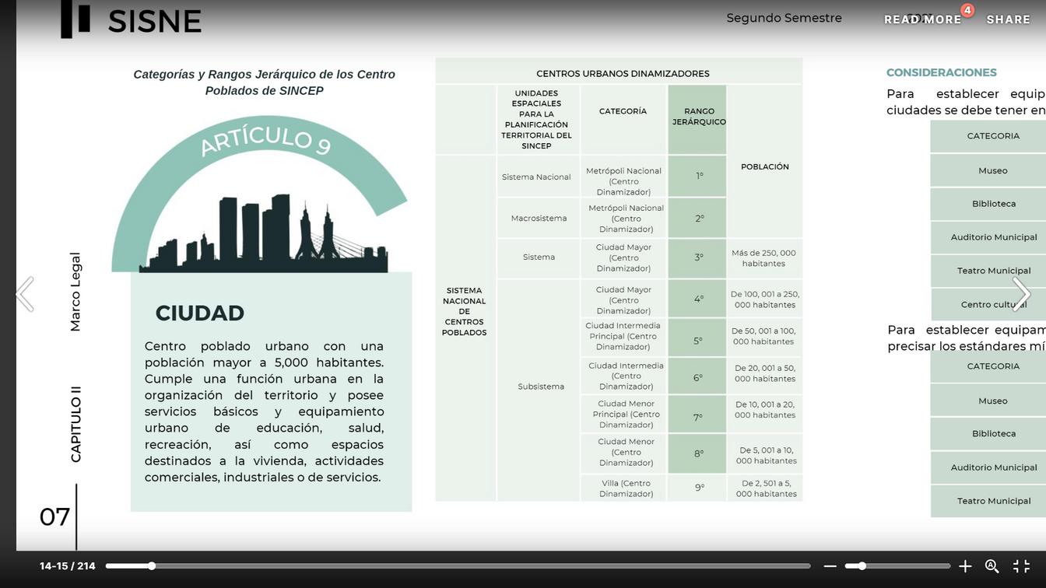Click the page number 07

click(x=54, y=516)
